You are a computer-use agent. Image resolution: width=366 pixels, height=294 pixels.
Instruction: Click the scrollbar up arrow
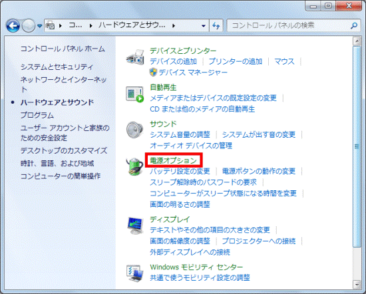point(357,41)
